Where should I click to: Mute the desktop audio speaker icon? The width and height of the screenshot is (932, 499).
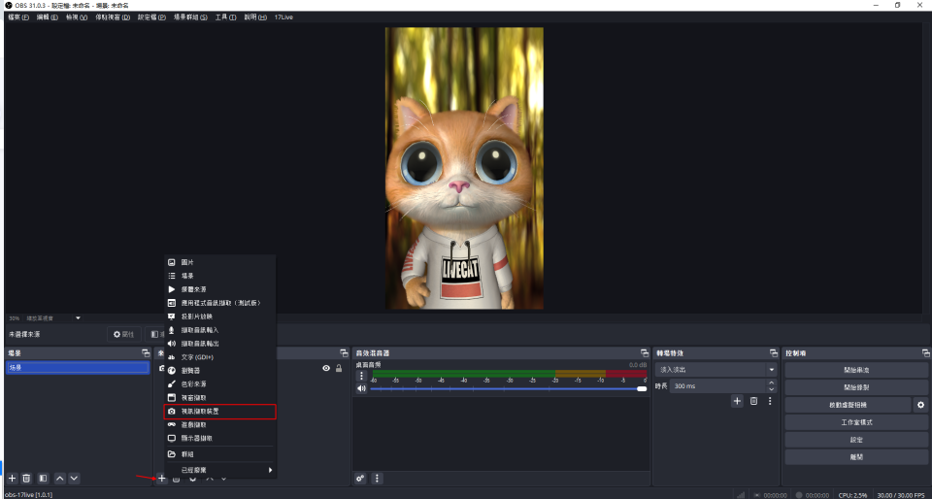coord(361,388)
